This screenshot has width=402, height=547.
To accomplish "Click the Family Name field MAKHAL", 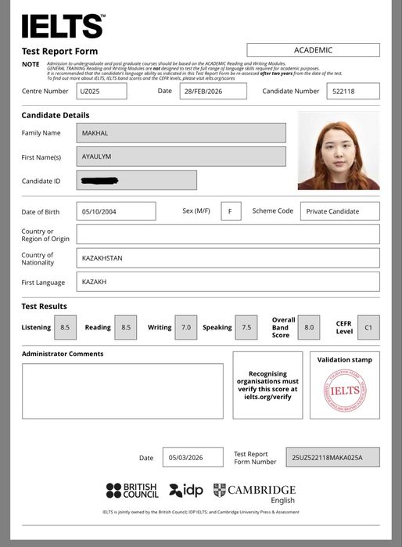I will coord(181,133).
